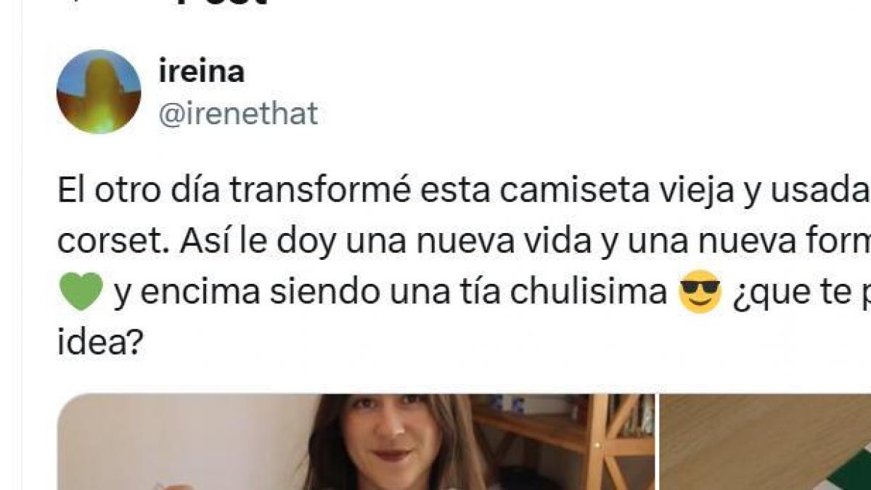The height and width of the screenshot is (490, 871).
Task: Click the partially visible Post header
Action: 221,4
